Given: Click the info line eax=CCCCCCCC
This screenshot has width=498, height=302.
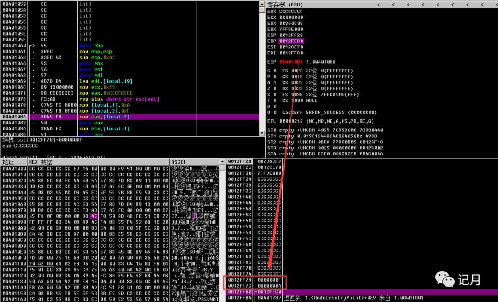Looking at the screenshot, I should click(20, 146).
